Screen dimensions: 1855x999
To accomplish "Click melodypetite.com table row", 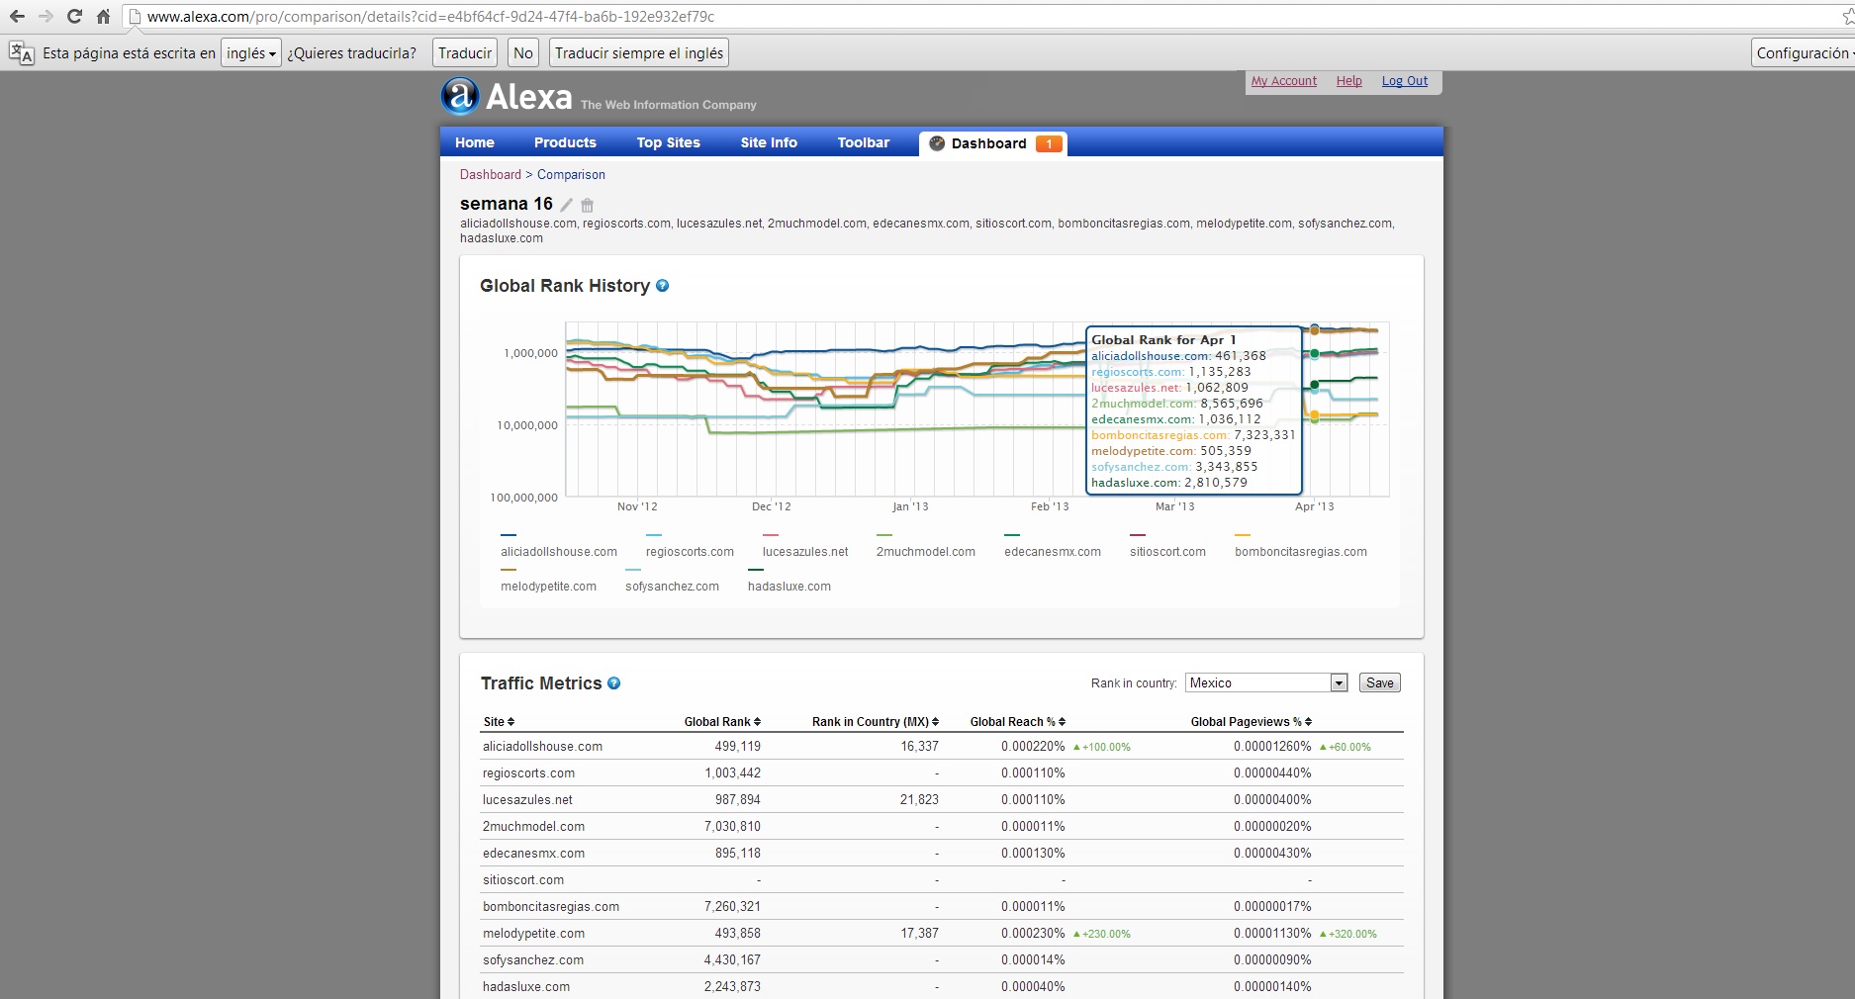I will pyautogui.click(x=942, y=934).
